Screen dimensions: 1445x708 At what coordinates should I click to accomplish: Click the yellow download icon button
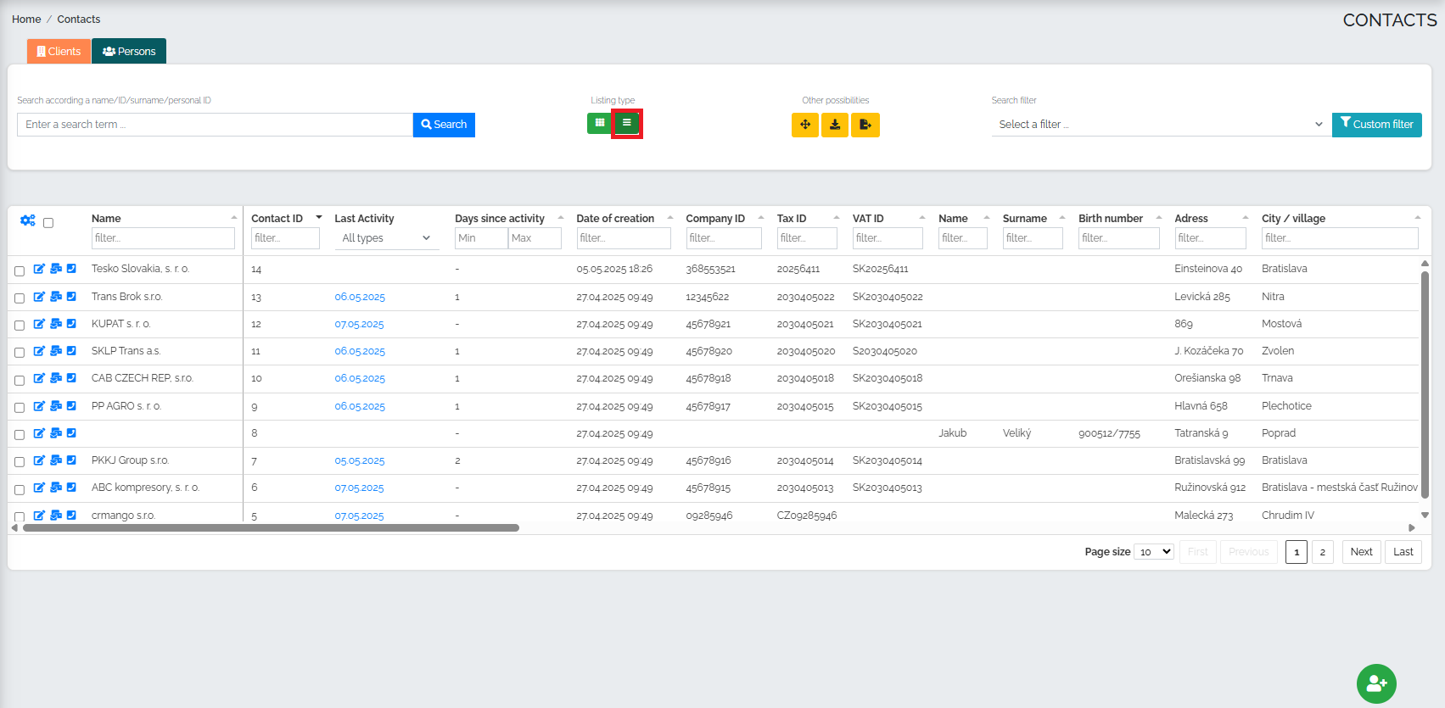click(835, 125)
